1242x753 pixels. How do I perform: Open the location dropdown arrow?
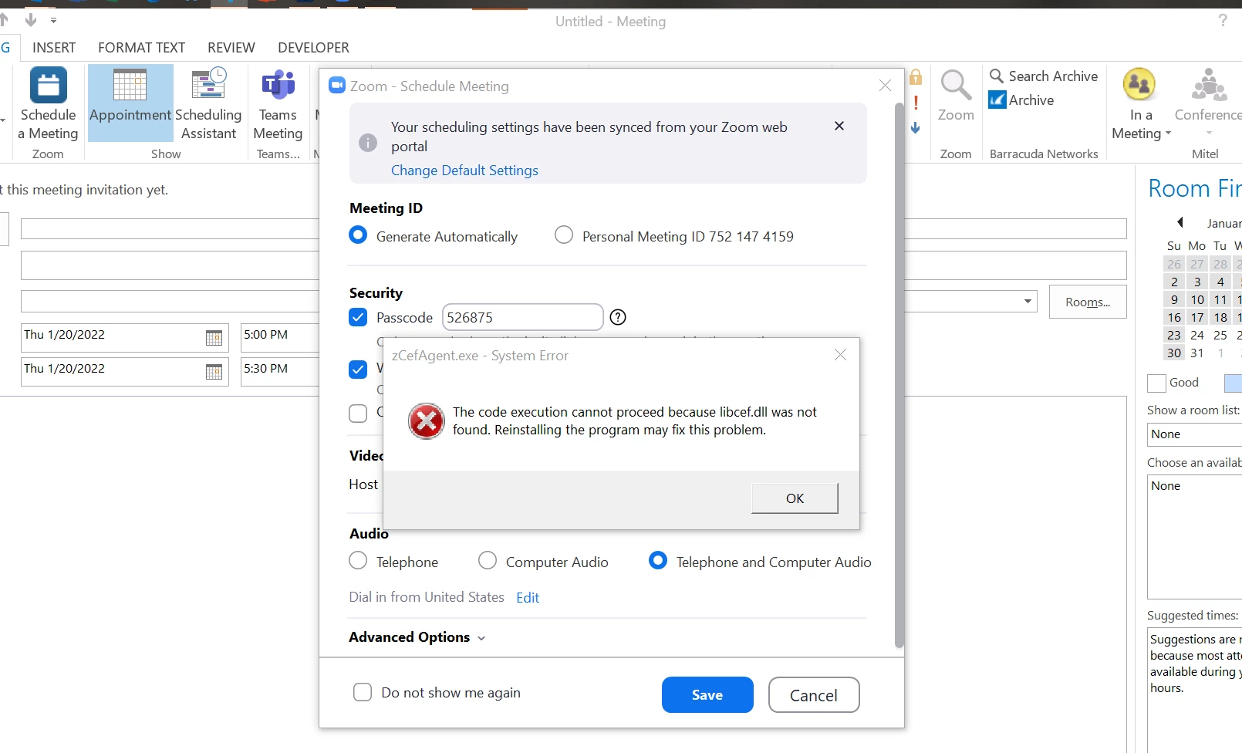click(1028, 301)
